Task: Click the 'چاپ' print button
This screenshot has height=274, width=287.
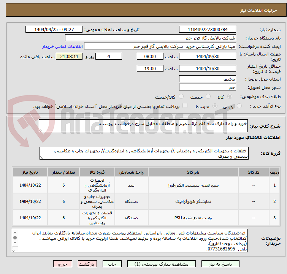Action: [112, 264]
